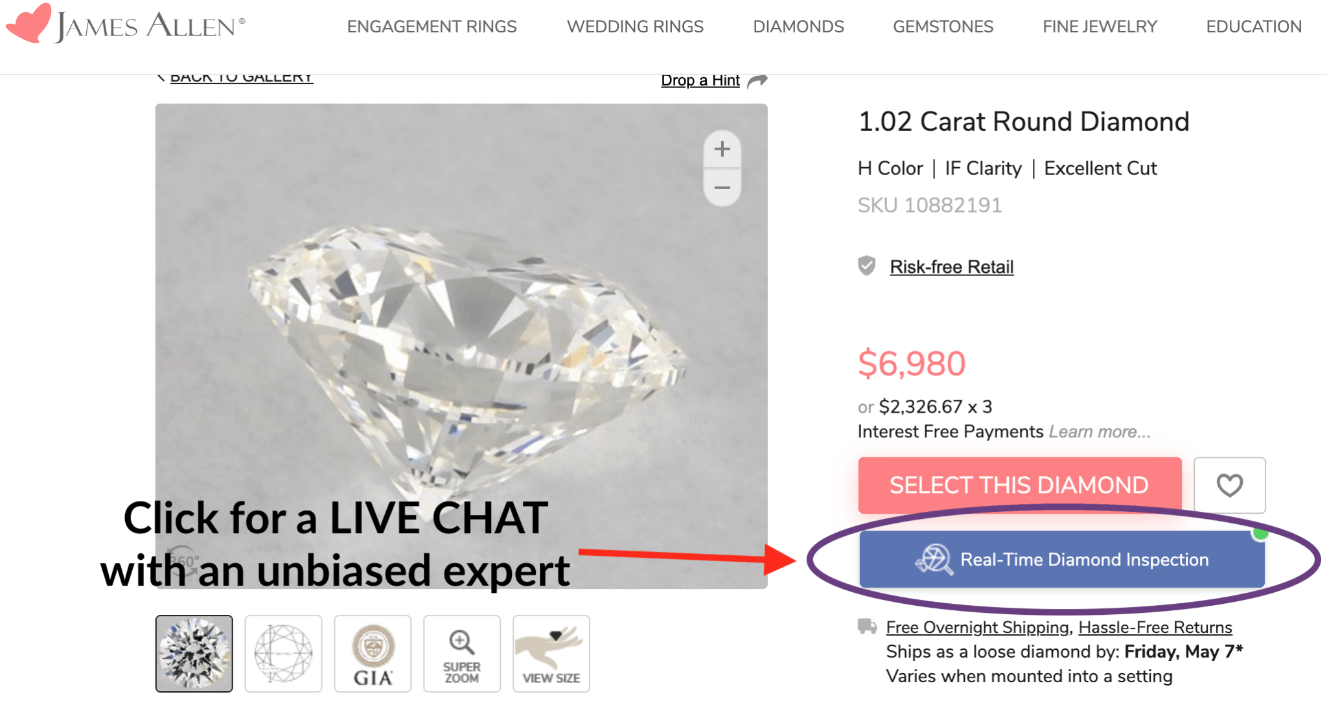Click the James Allen heart logo
Viewport: 1327px width, 712px height.
point(29,23)
